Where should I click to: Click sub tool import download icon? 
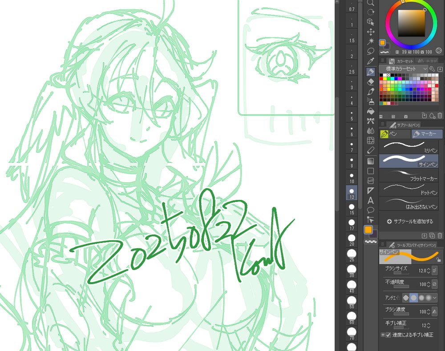click(x=424, y=235)
